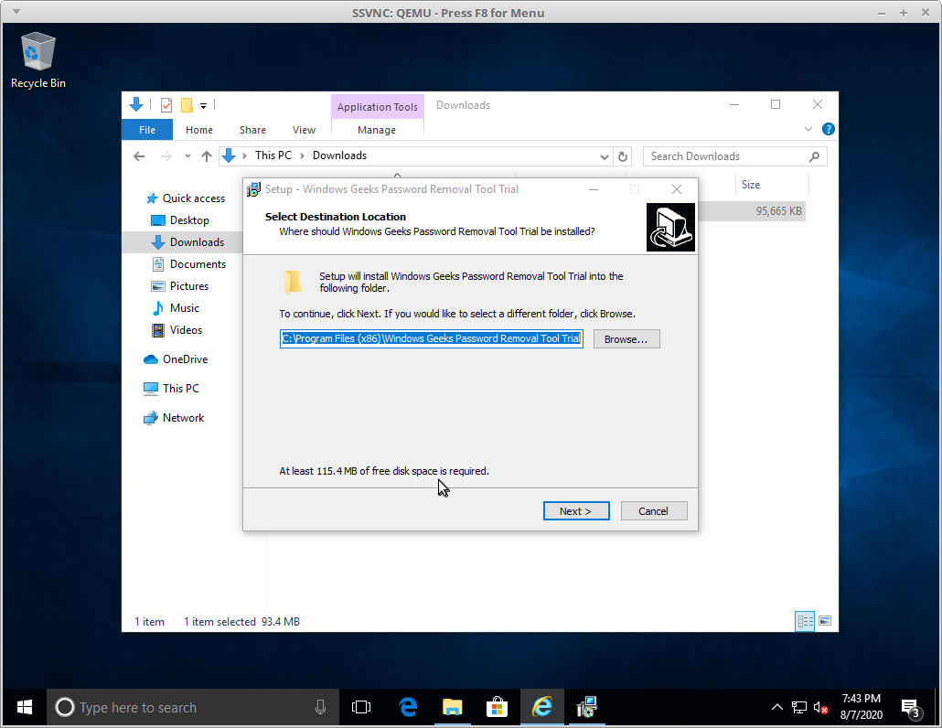
Task: Open the clock and date flyout
Action: 862,707
